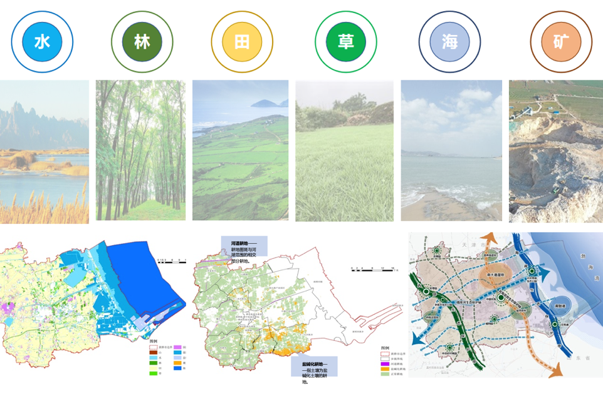Click the 南大港湿地 orange ellipse label
The height and width of the screenshot is (399, 603).
coord(496,275)
